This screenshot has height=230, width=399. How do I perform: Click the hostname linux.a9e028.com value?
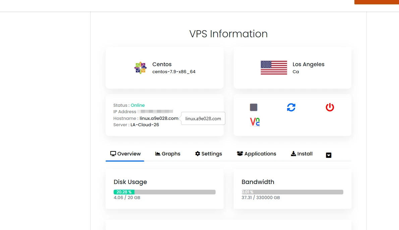(159, 118)
